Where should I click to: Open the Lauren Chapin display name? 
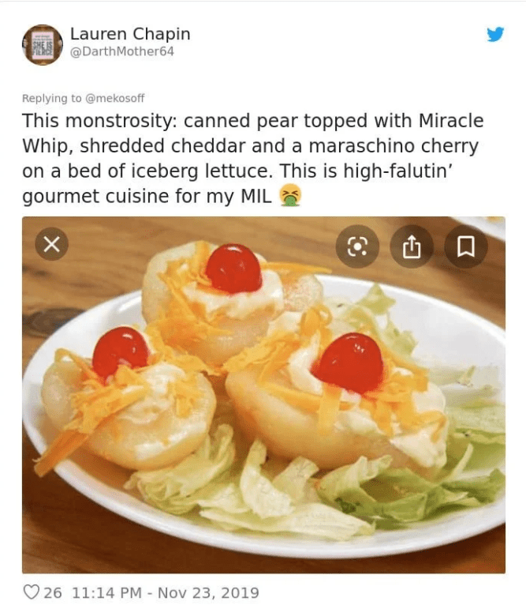point(130,34)
